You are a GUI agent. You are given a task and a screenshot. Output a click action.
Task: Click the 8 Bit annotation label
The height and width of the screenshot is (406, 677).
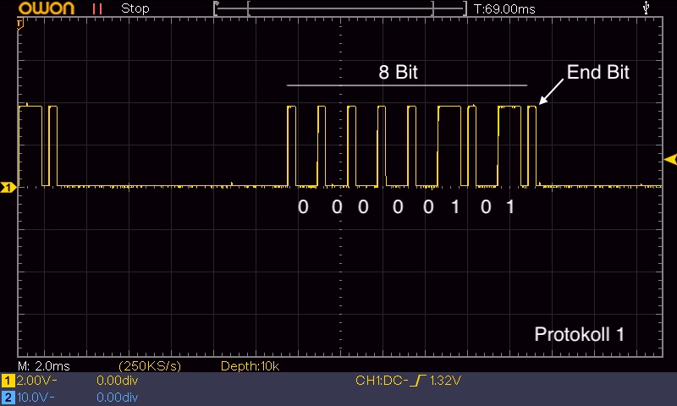pos(398,72)
